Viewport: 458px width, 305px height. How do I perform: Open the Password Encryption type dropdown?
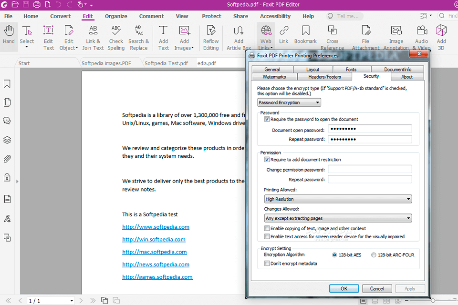(x=289, y=102)
